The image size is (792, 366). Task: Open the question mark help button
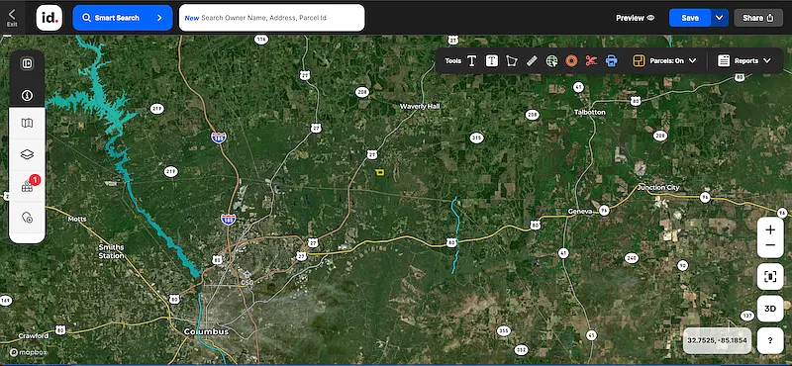pyautogui.click(x=770, y=340)
